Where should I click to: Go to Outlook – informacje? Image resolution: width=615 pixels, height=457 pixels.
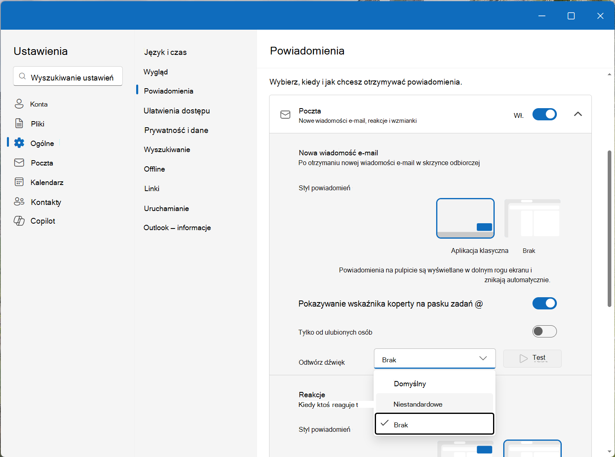click(x=177, y=228)
